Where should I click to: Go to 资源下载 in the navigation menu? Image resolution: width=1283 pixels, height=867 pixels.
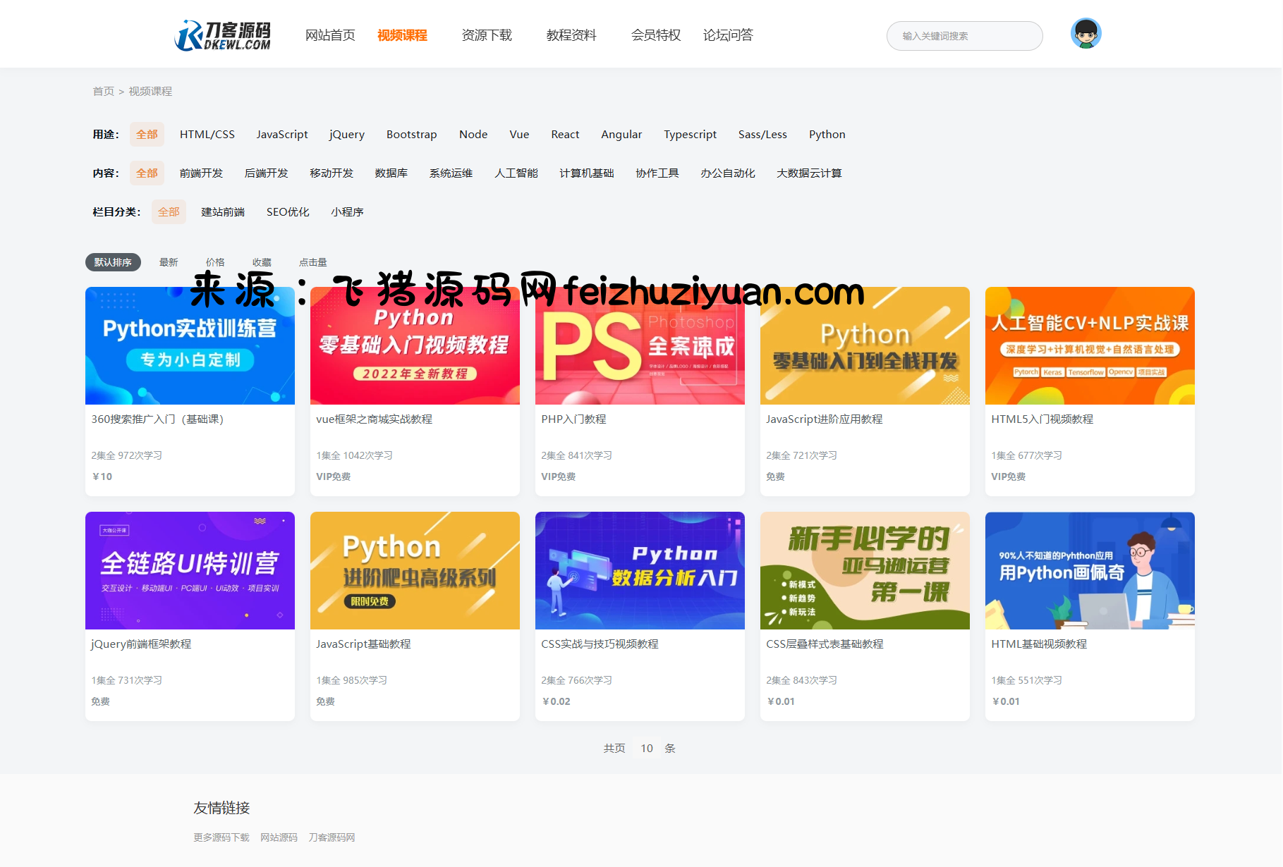coord(487,35)
